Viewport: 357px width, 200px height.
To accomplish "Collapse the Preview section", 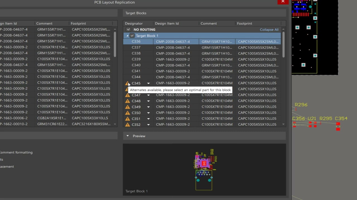I will pyautogui.click(x=127, y=136).
